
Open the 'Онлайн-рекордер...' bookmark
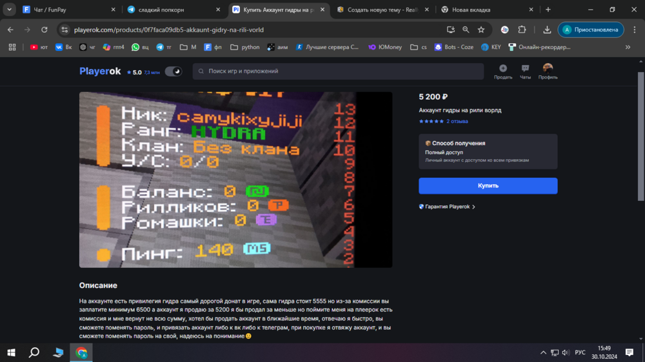(x=539, y=47)
